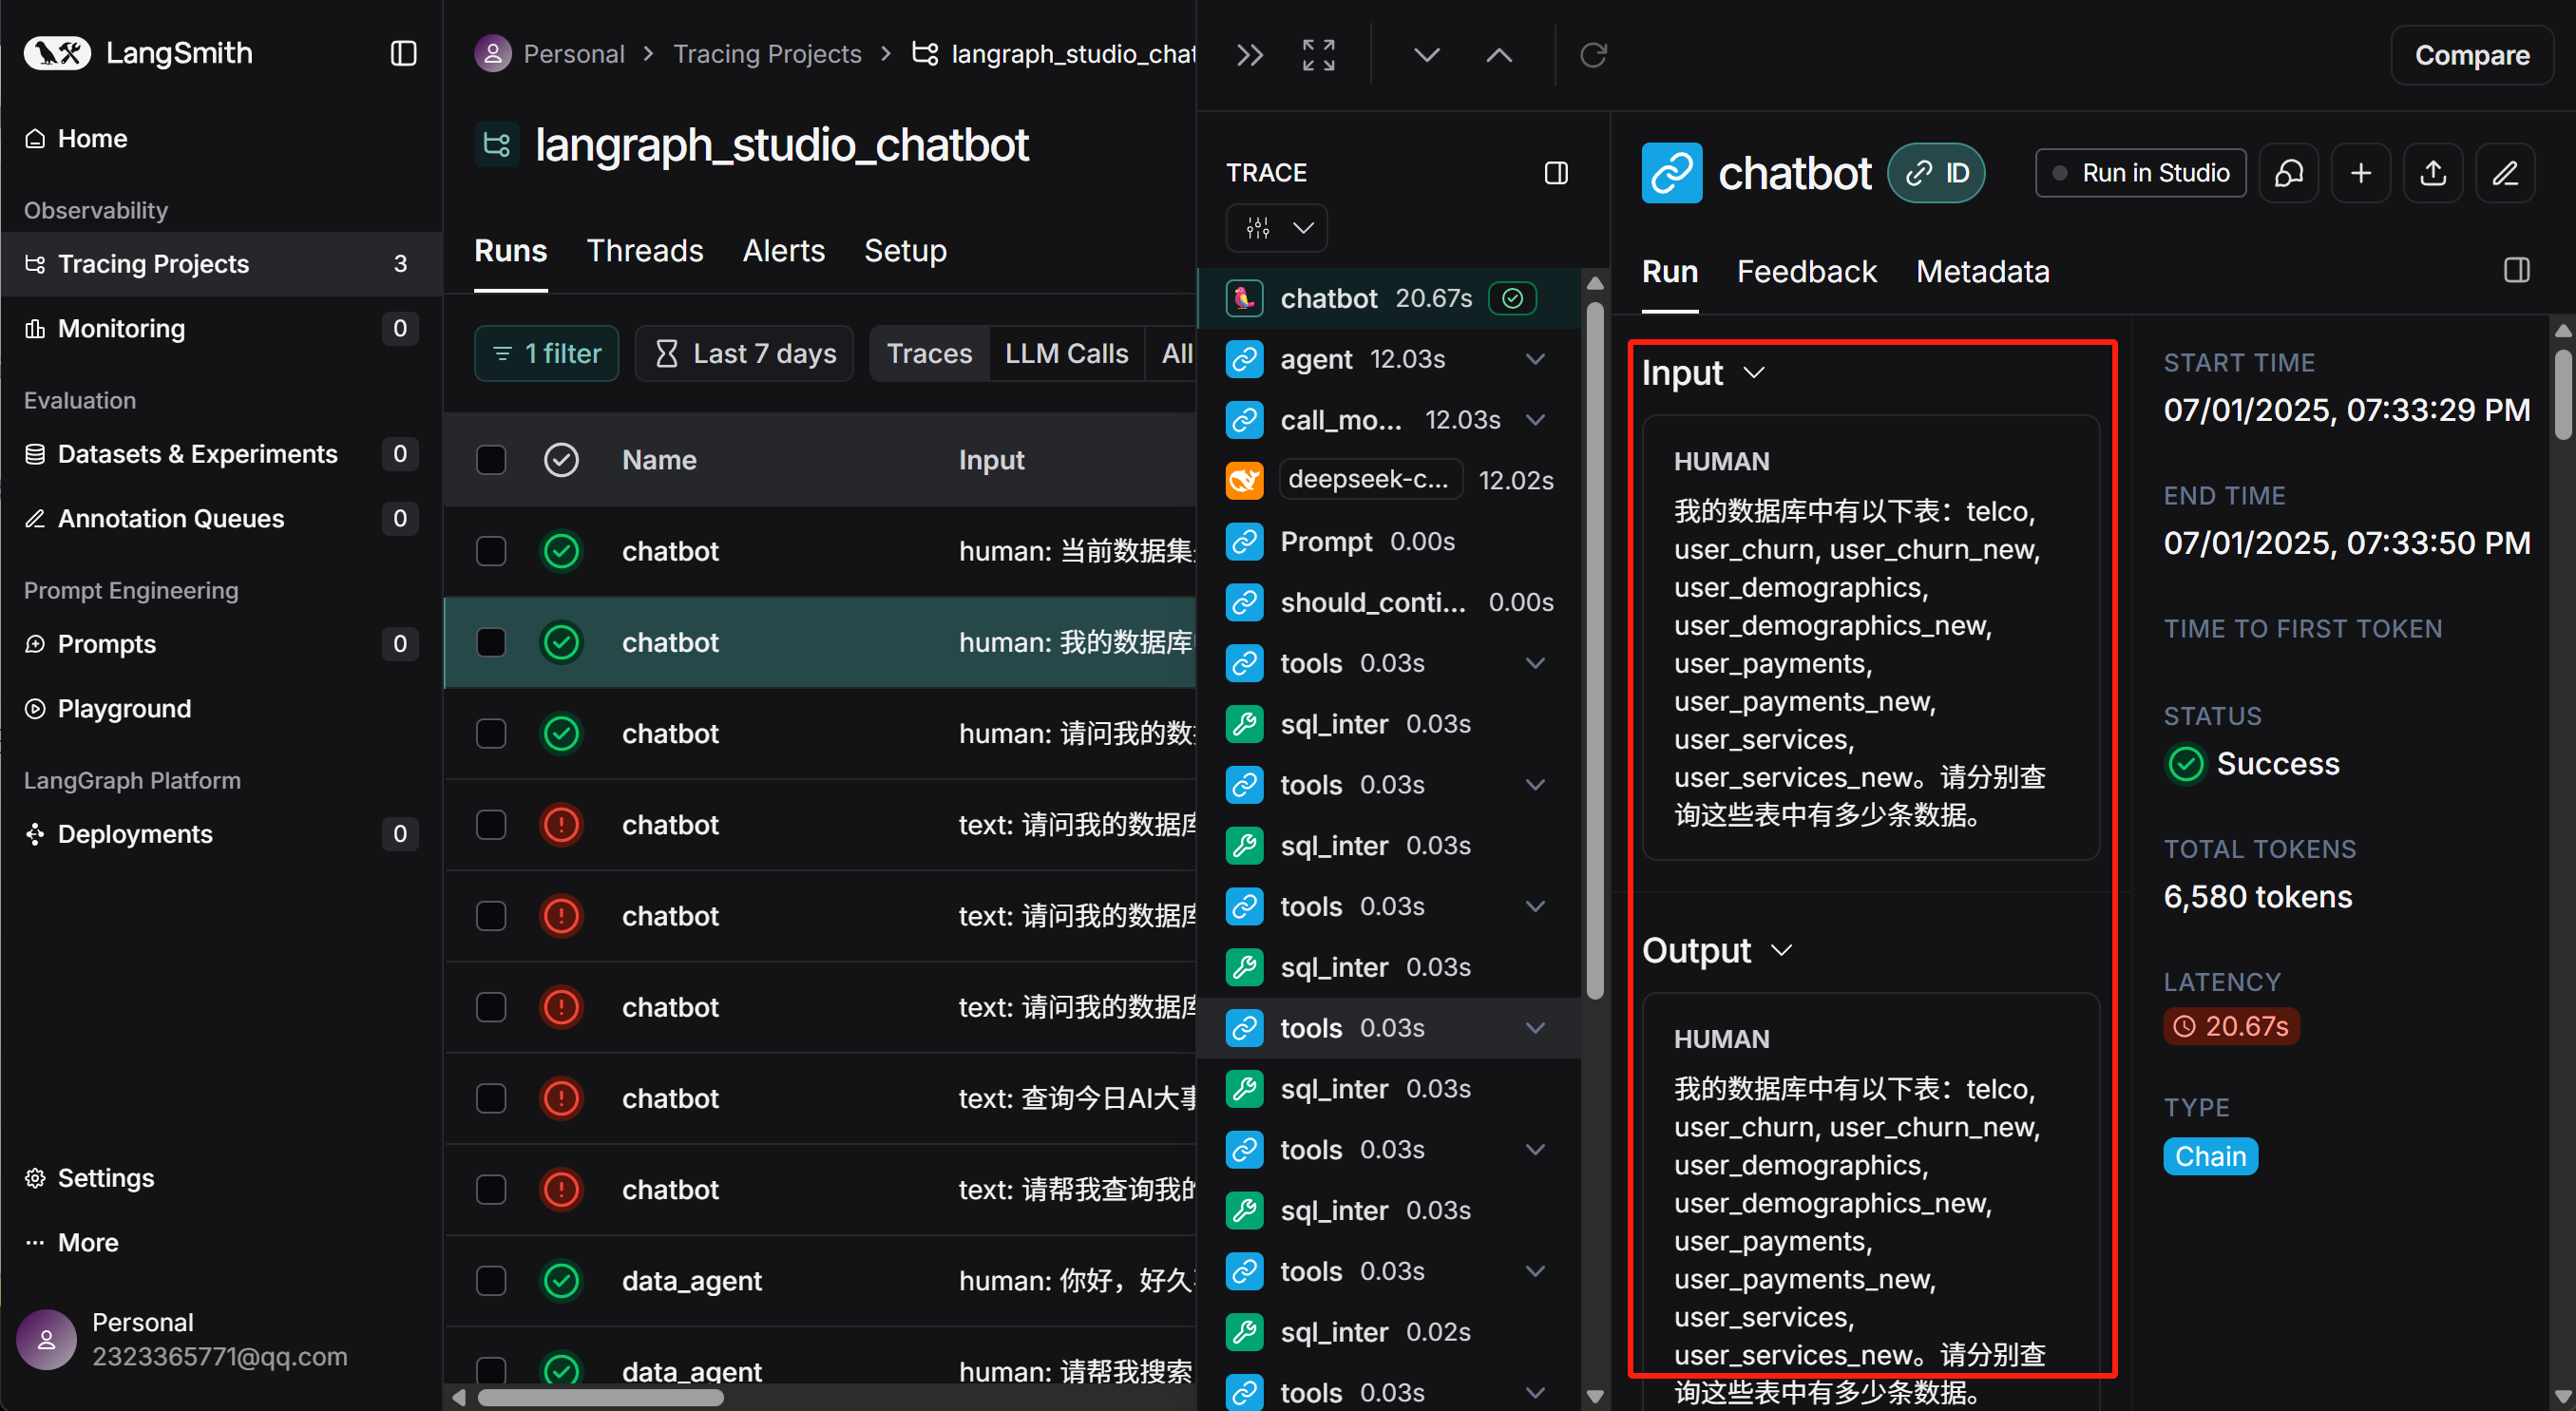
Task: Switch to the Alerts tab
Action: (784, 250)
